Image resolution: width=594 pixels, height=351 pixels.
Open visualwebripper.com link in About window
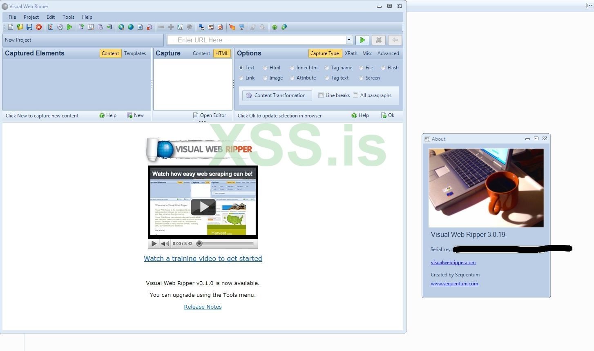tap(453, 263)
